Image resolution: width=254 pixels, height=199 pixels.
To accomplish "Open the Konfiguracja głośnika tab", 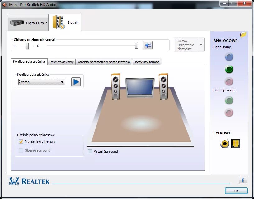I will (29, 61).
